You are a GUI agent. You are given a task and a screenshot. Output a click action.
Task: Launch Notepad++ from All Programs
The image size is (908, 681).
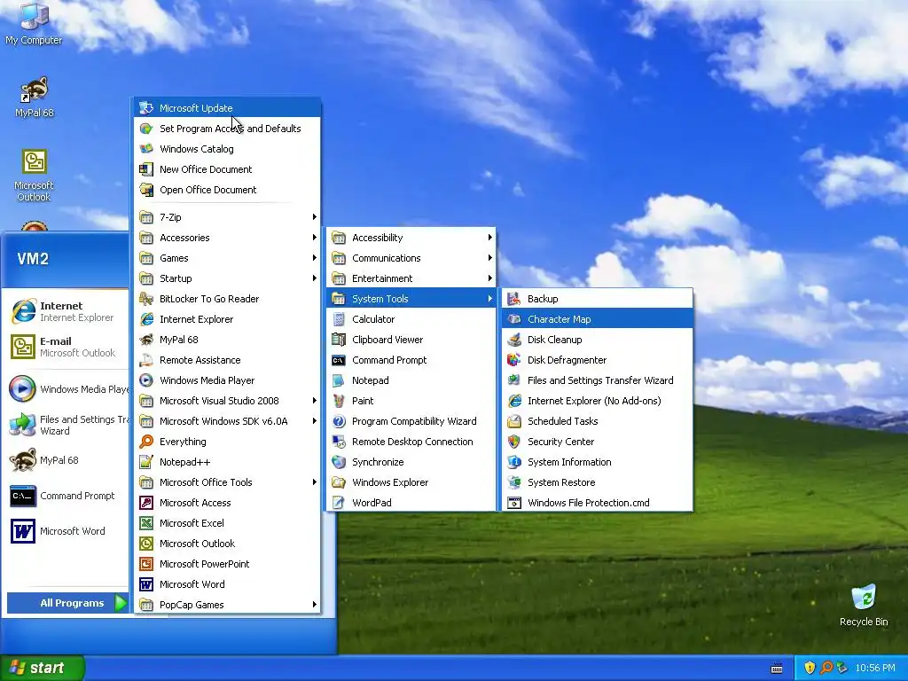click(x=227, y=462)
